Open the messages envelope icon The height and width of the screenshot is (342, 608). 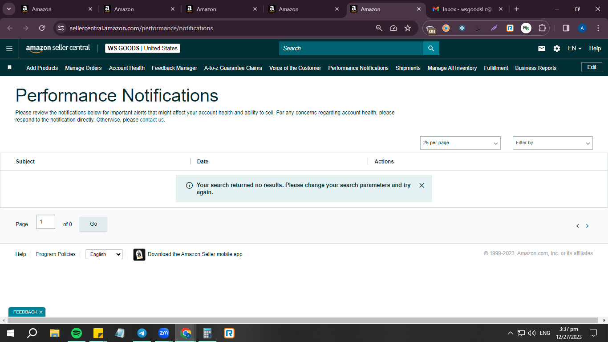(542, 49)
